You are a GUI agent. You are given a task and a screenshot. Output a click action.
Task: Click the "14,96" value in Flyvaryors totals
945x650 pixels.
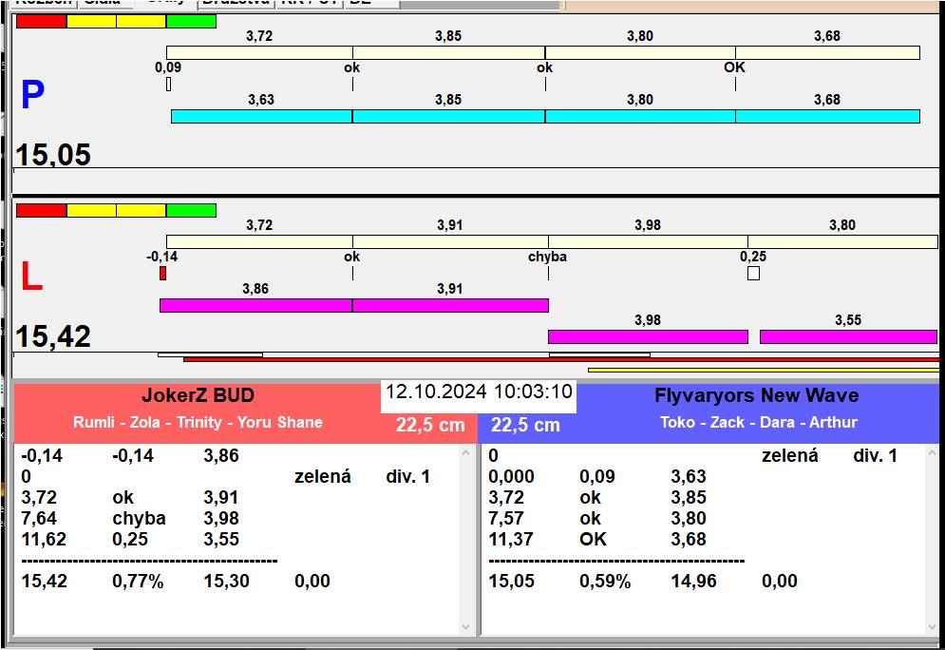[693, 582]
